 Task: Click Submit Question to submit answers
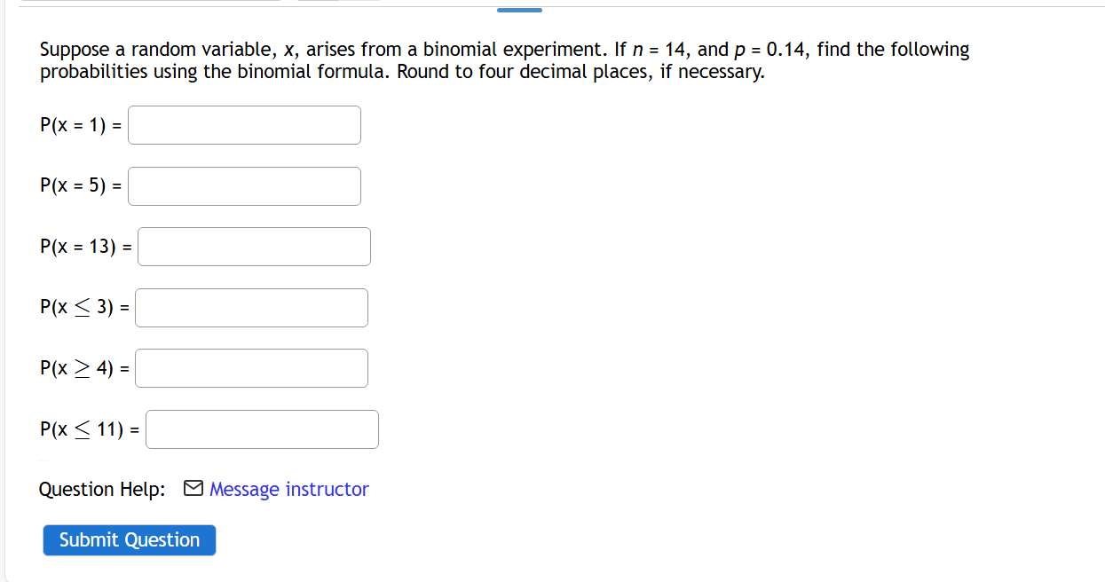click(x=129, y=539)
